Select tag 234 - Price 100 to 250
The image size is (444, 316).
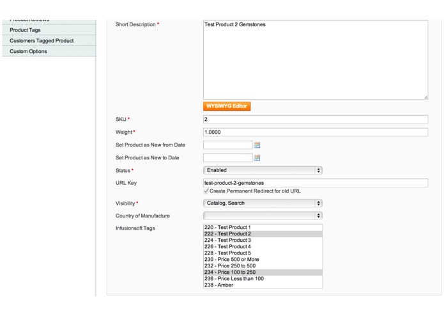263,272
